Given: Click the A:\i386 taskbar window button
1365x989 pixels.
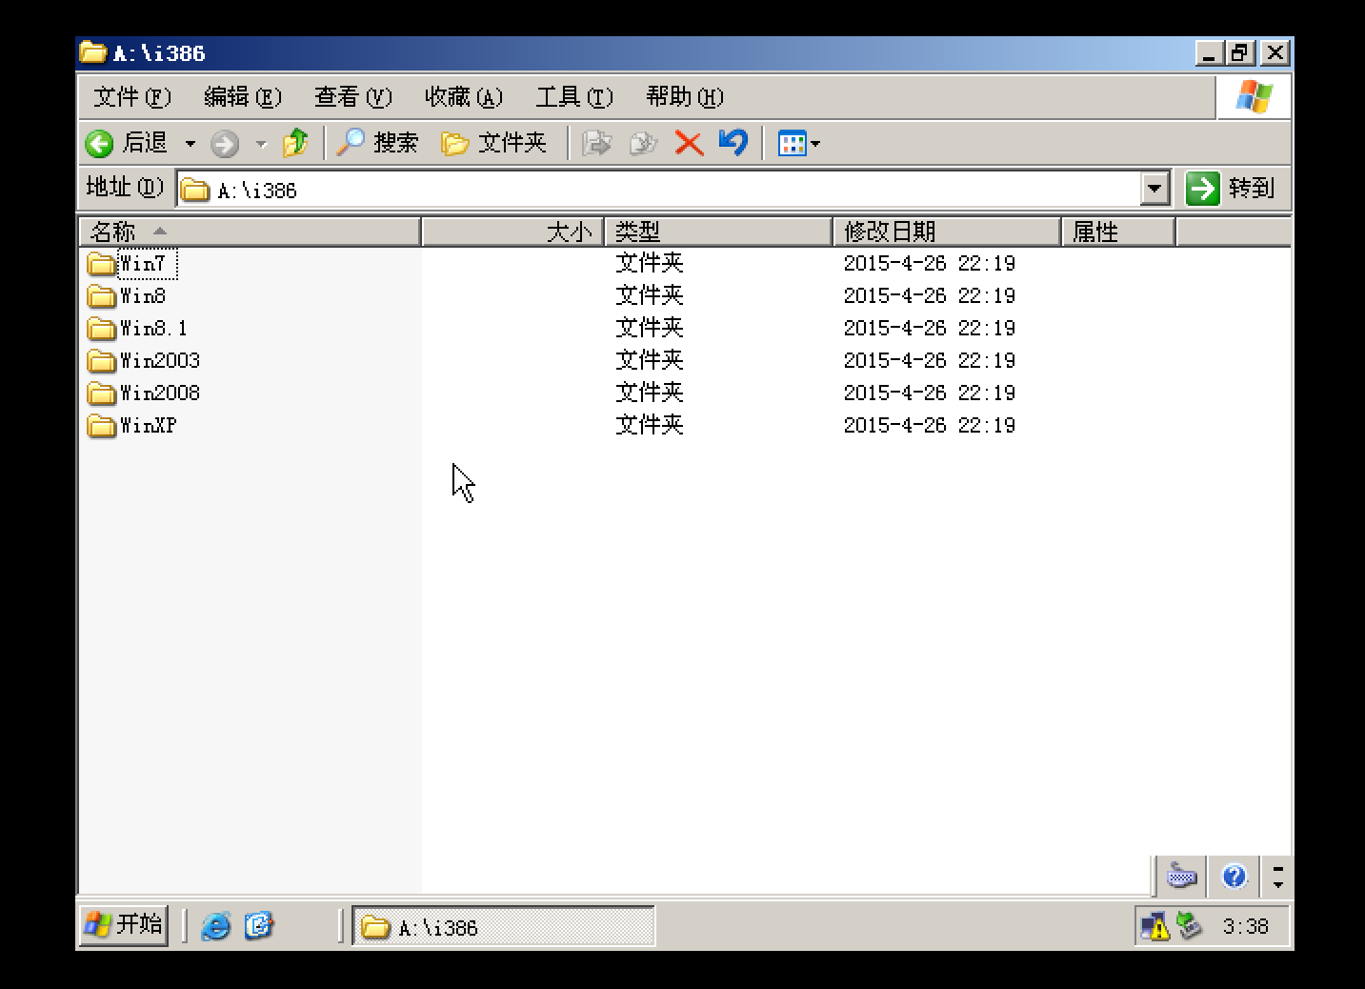Looking at the screenshot, I should 504,926.
